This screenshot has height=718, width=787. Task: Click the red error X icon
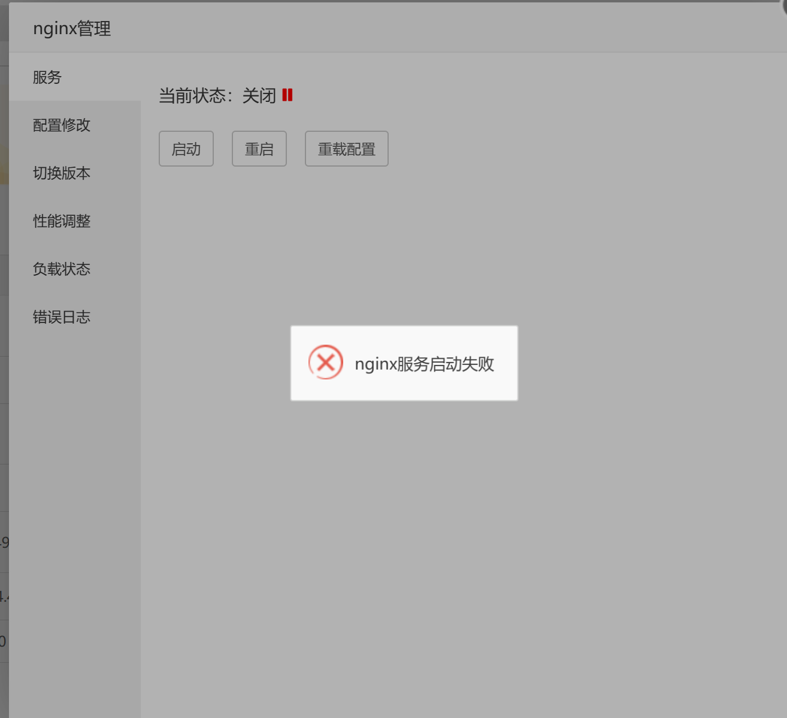pyautogui.click(x=325, y=362)
